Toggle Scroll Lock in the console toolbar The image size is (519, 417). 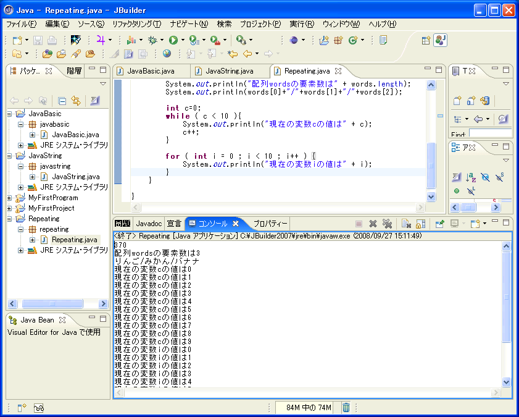(x=420, y=224)
